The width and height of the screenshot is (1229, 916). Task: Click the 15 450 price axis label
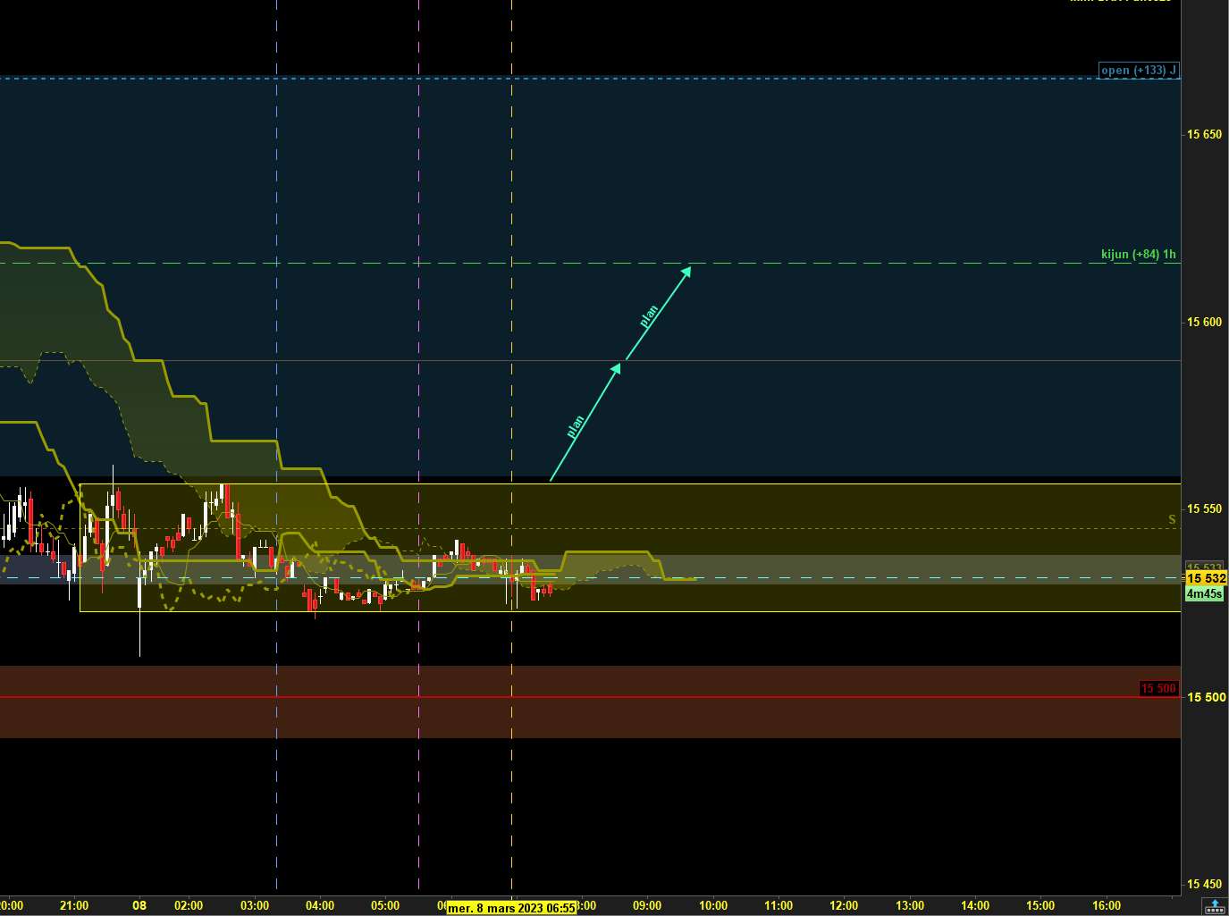1204,884
